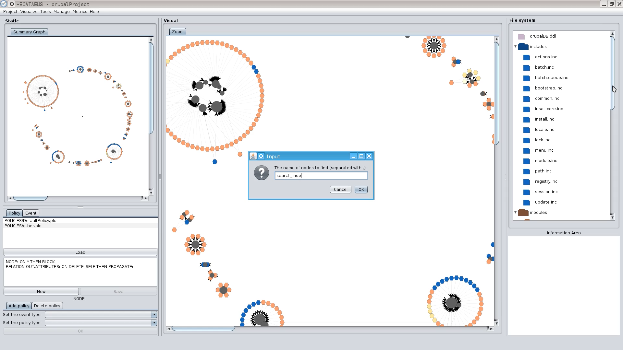Open the Visualize menu

point(29,11)
